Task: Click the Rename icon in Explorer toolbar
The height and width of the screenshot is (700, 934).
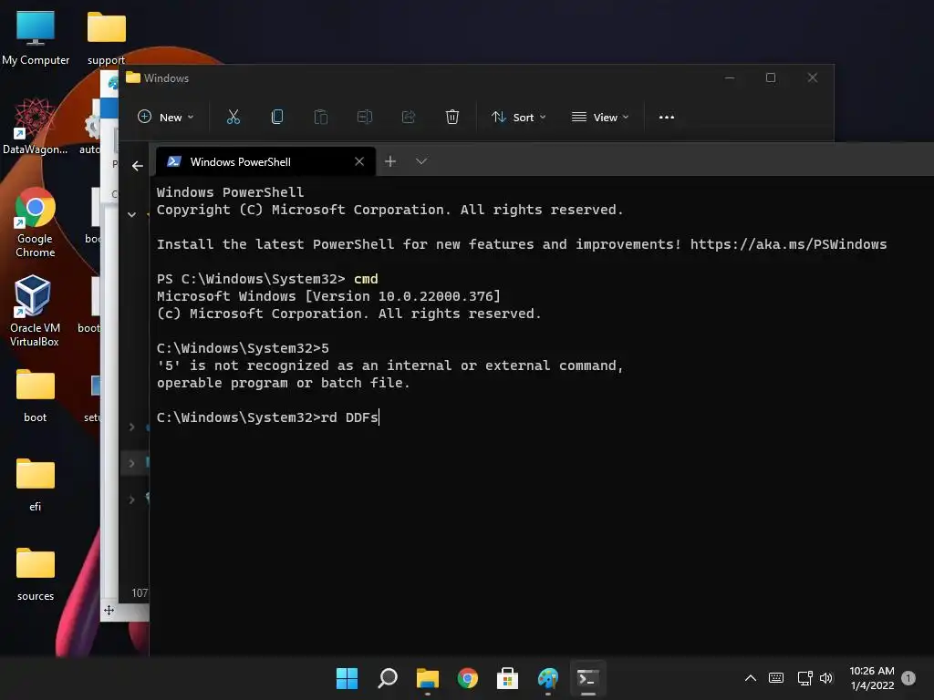Action: pyautogui.click(x=365, y=118)
